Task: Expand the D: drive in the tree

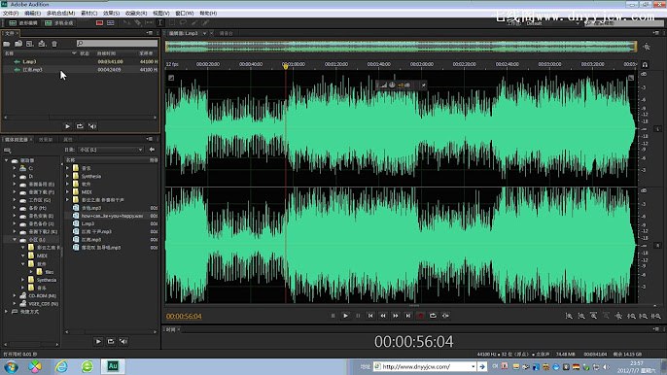Action: [x=15, y=176]
